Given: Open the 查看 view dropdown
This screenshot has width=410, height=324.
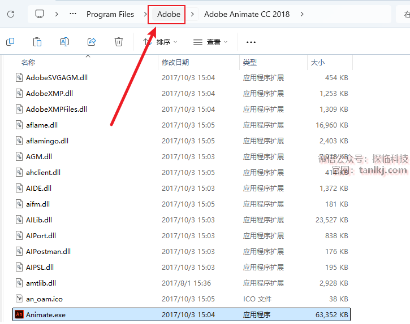Looking at the screenshot, I should click(x=210, y=42).
